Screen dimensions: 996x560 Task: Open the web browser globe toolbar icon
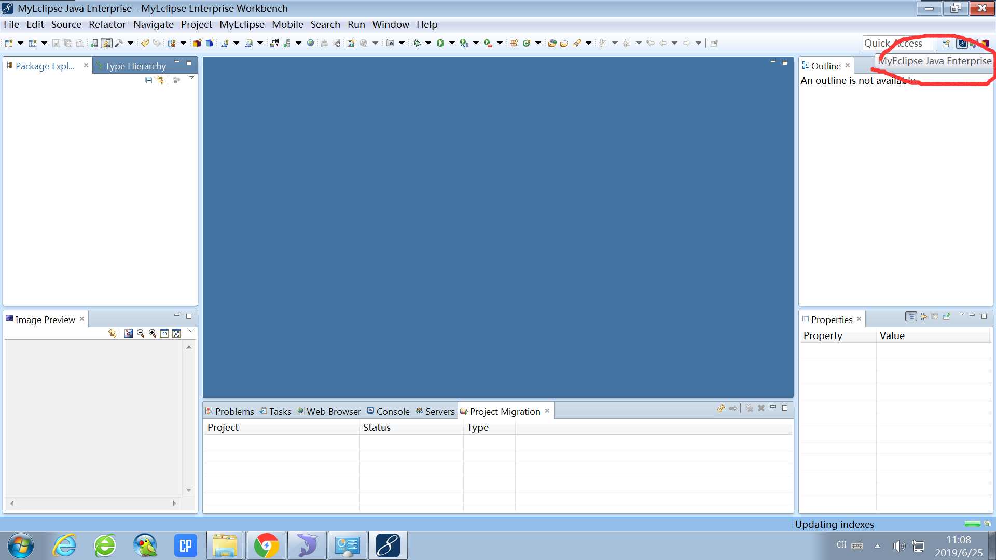point(310,44)
